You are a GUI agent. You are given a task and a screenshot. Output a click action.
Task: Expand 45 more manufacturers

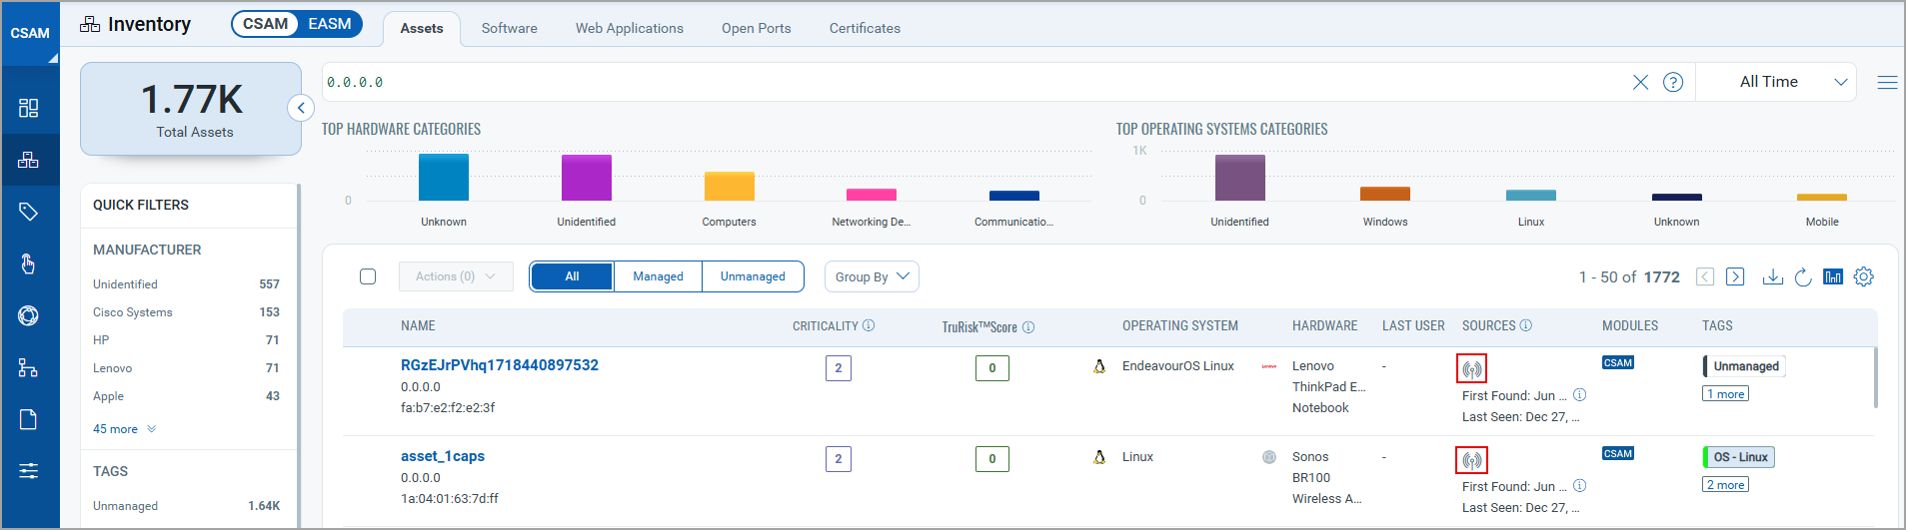[124, 429]
